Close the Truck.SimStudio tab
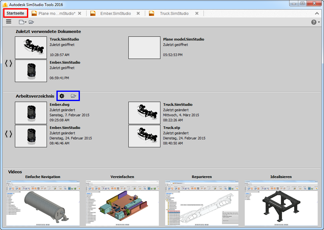The image size is (324, 230). pos(197,13)
